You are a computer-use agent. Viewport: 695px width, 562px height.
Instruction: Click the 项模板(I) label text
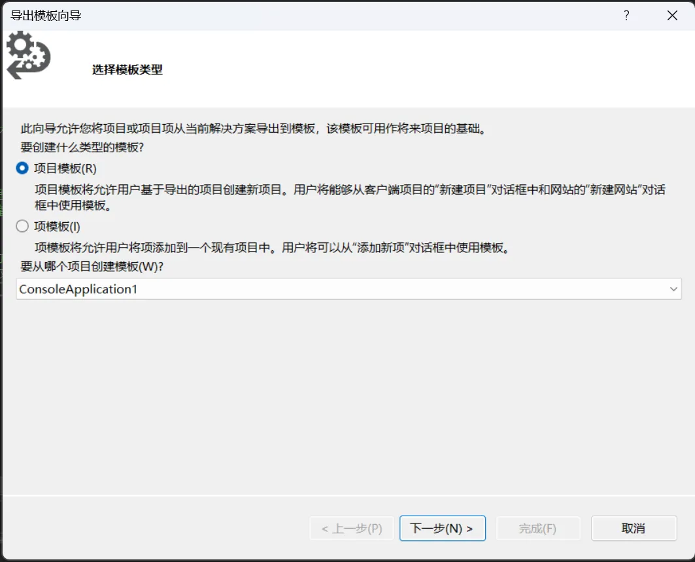(x=57, y=227)
